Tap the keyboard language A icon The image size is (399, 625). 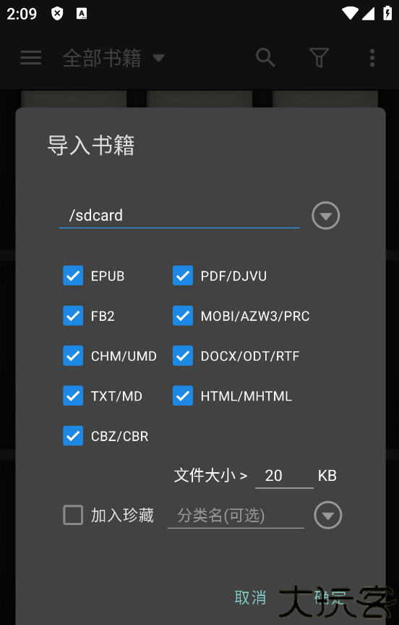82,14
